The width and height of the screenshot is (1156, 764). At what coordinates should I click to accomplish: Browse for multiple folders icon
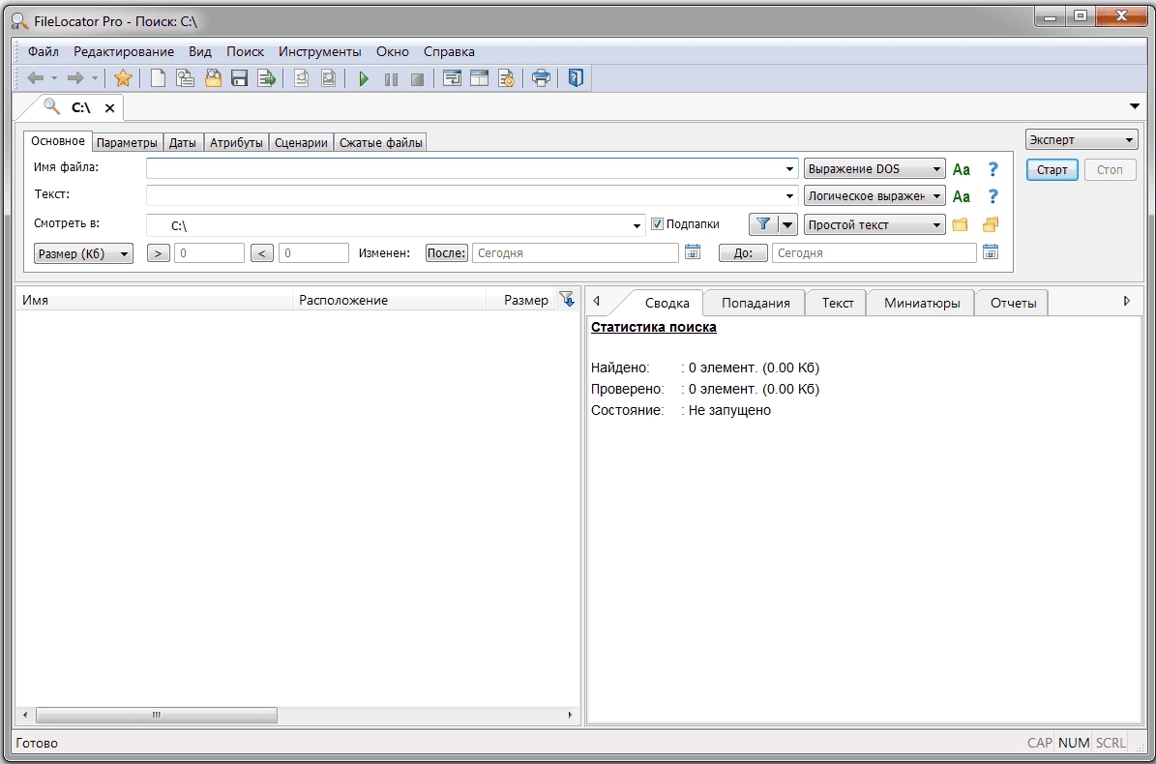[x=991, y=224]
